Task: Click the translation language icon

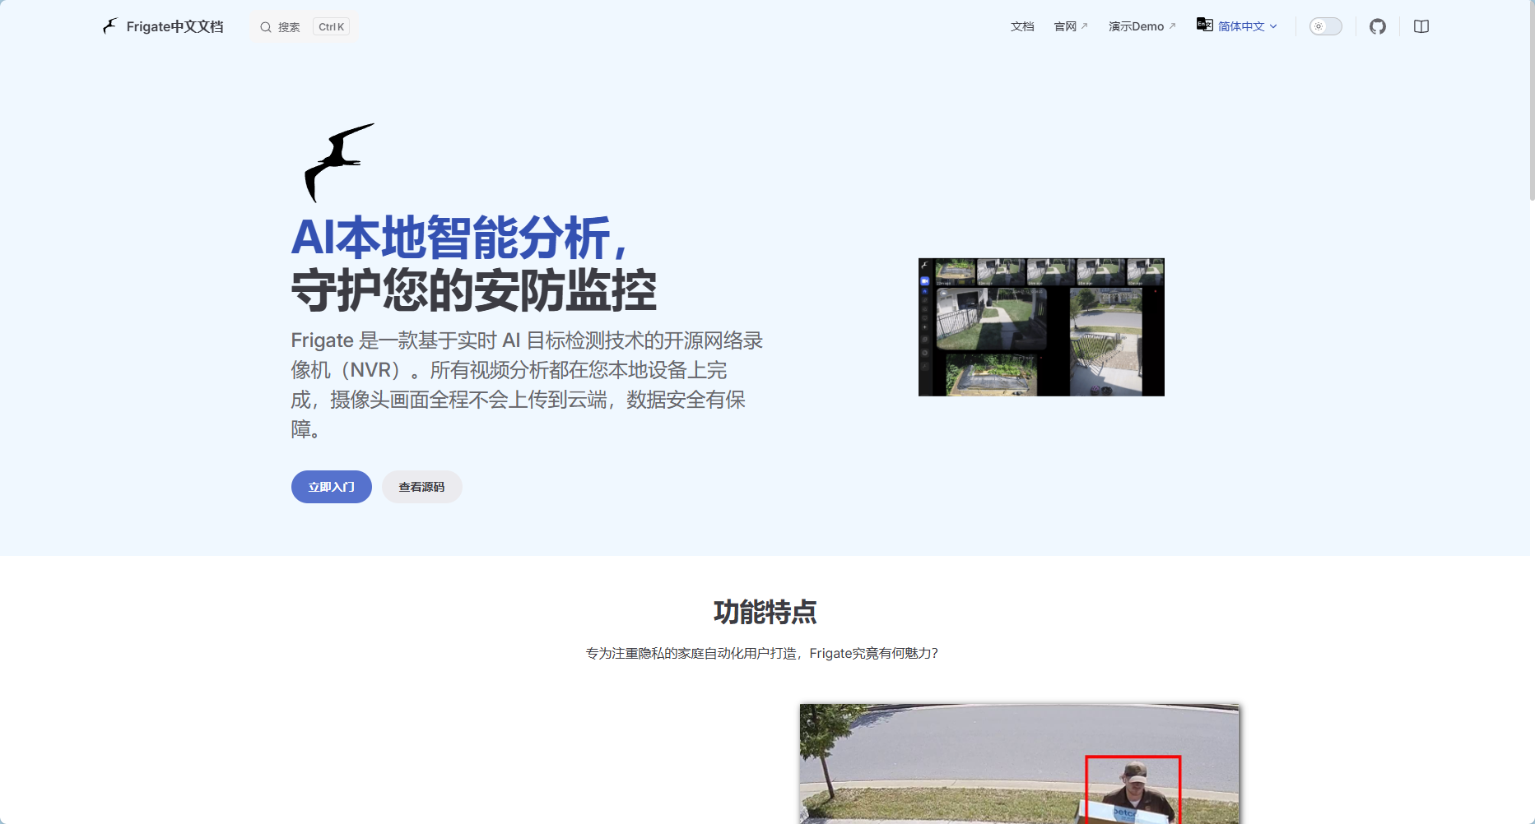Action: 1205,25
